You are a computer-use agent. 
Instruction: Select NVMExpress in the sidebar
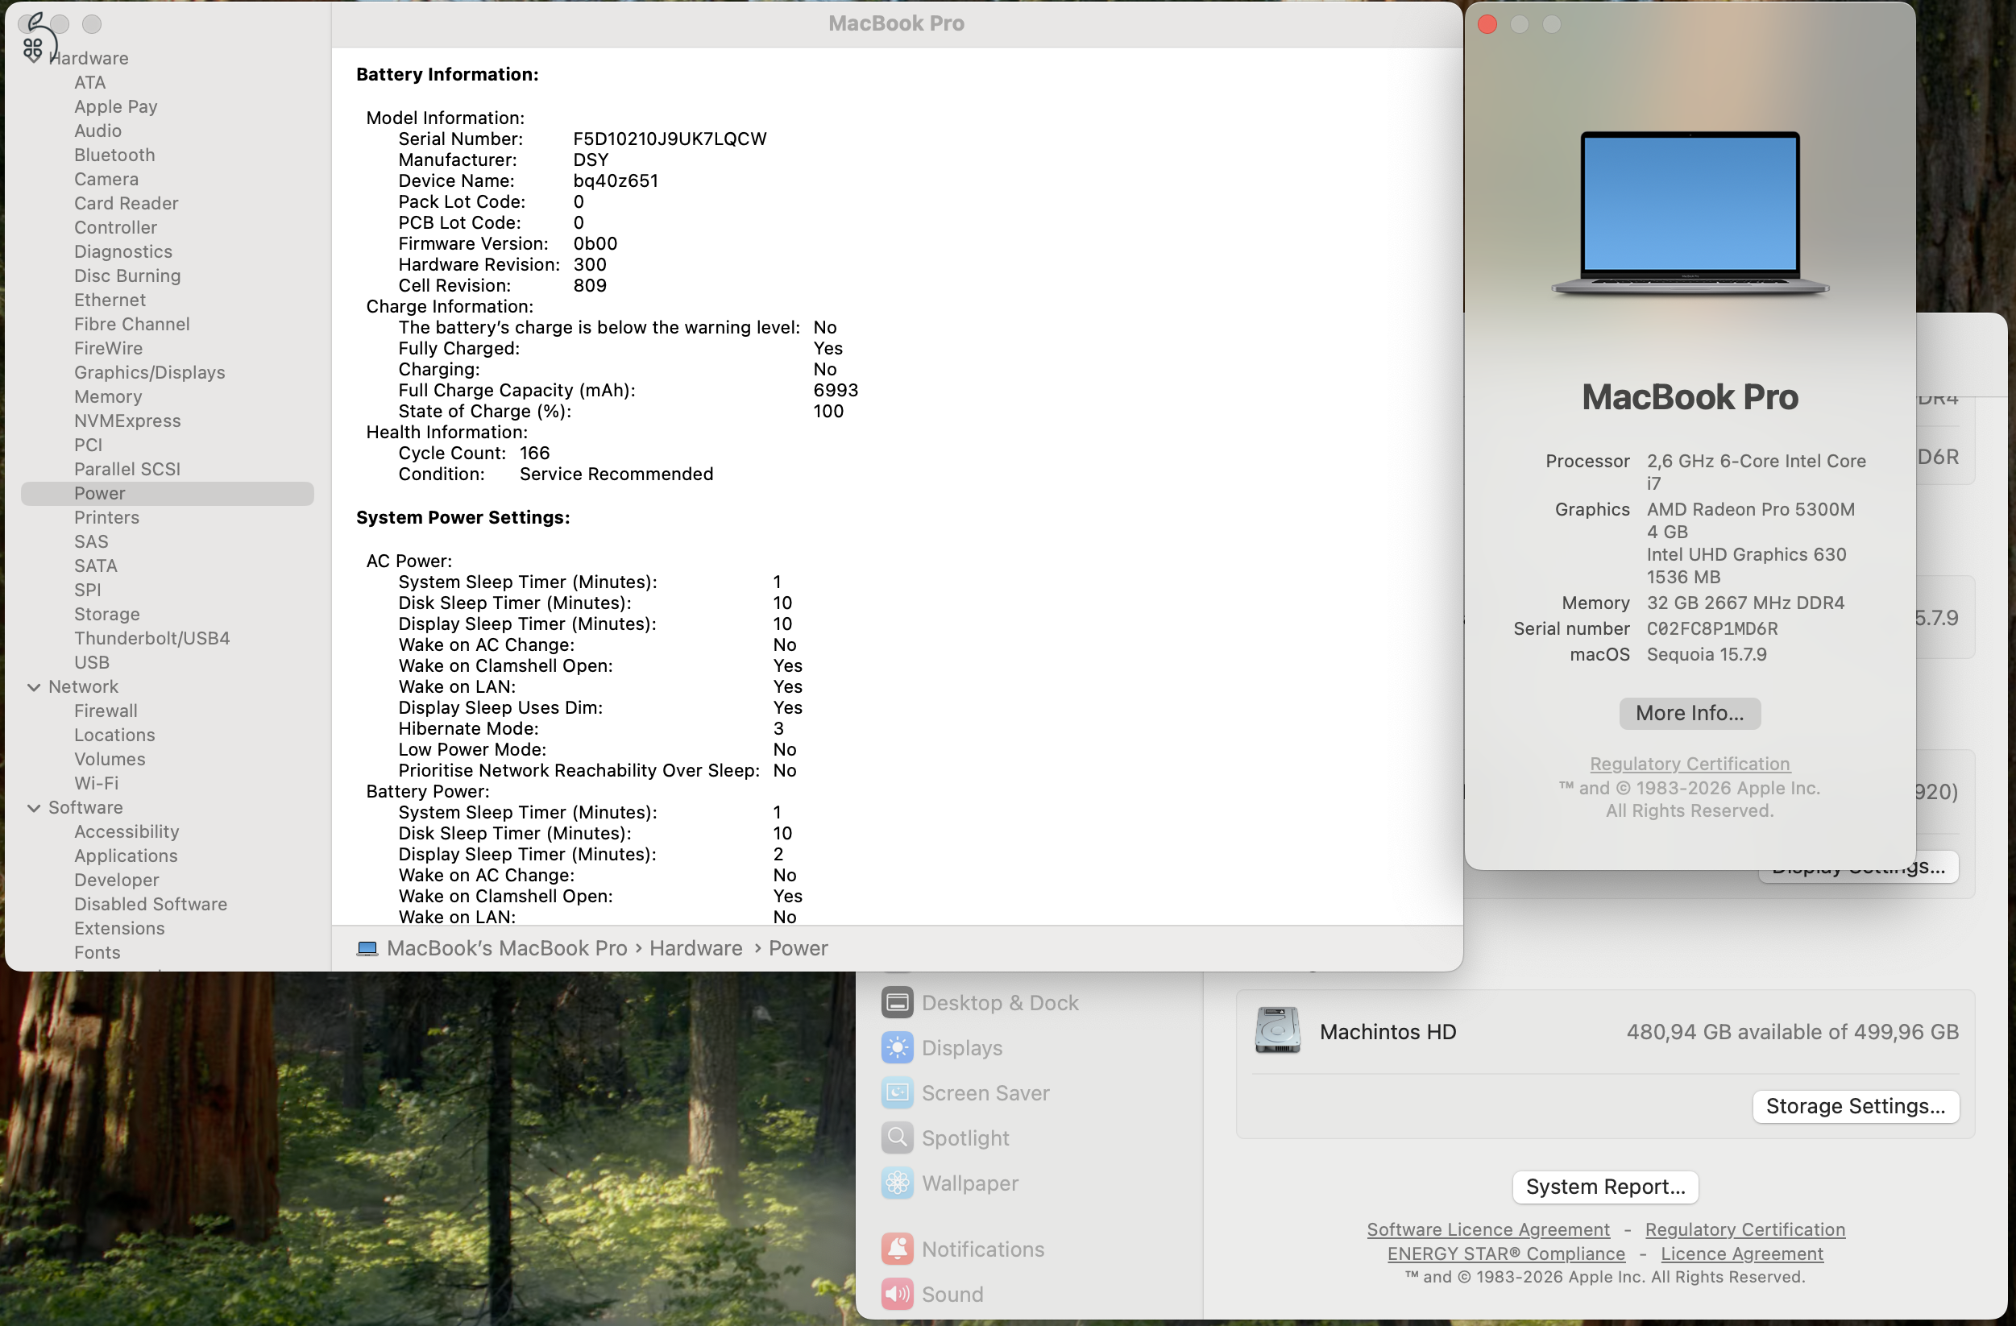coord(128,421)
